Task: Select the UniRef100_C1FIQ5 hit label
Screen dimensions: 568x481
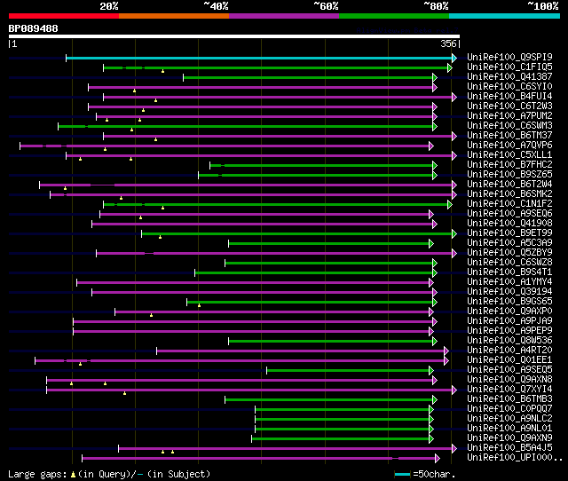Action: click(509, 67)
